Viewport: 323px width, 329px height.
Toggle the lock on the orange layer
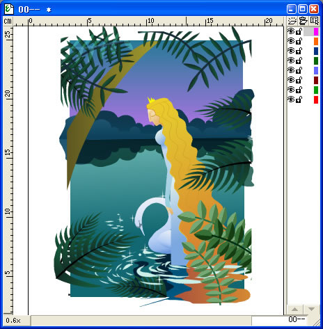click(299, 41)
